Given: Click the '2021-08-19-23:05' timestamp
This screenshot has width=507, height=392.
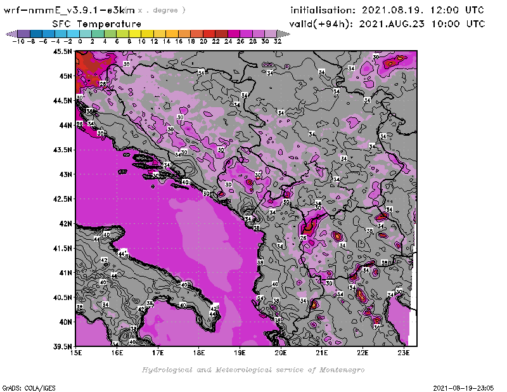Looking at the screenshot, I should click(x=463, y=388).
